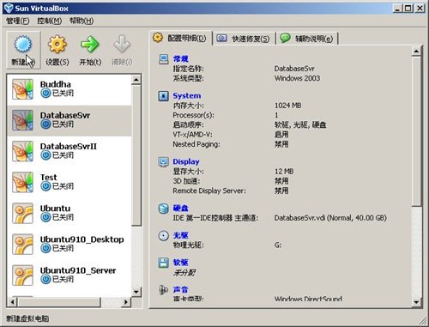Click the VM list vertical scrollbar thumb

[x=136, y=155]
